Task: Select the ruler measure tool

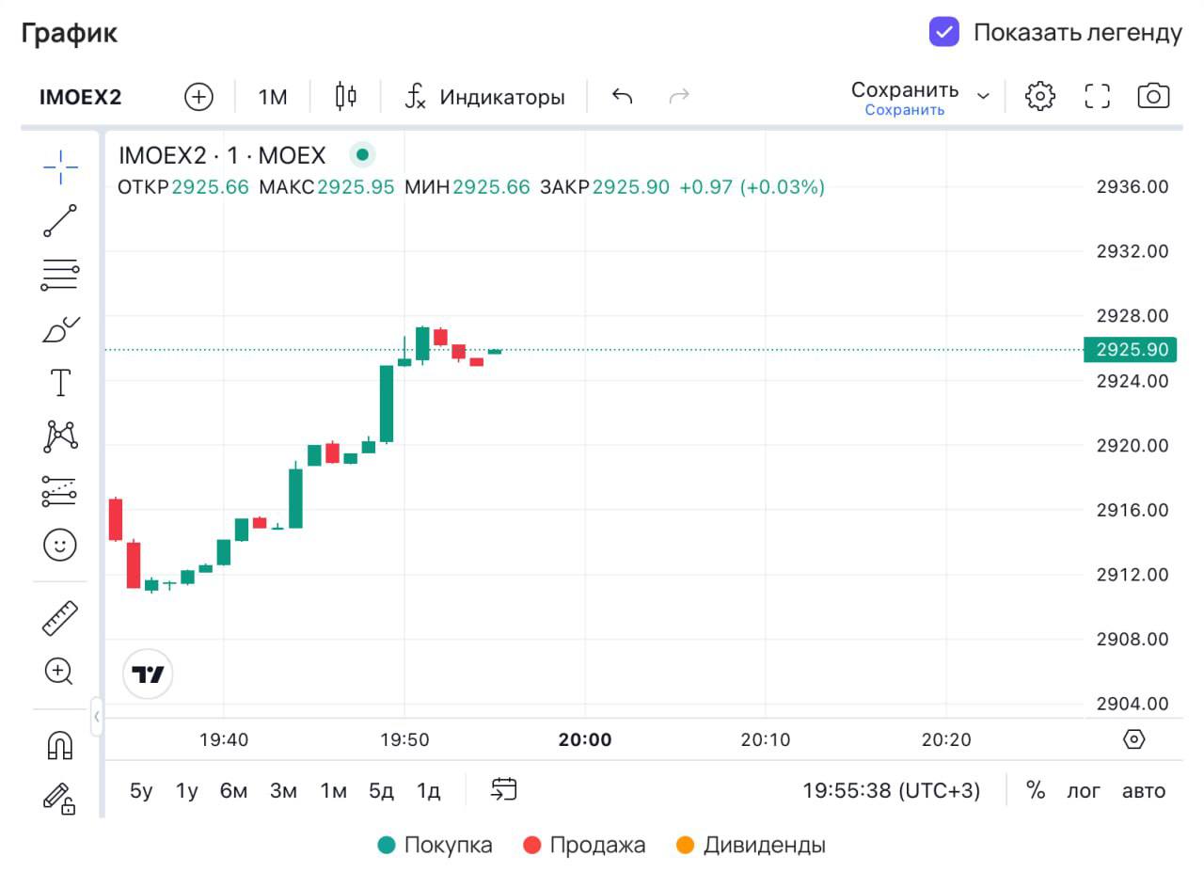Action: tap(60, 618)
